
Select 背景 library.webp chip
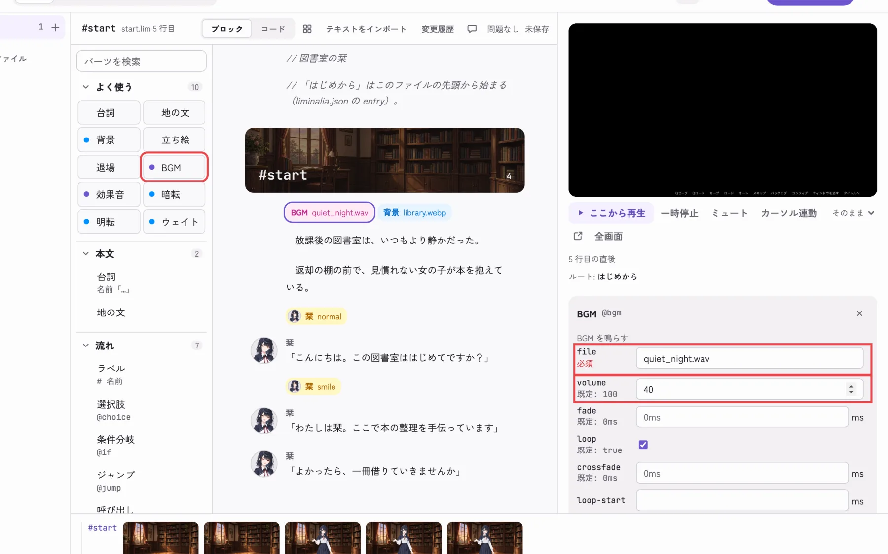pyautogui.click(x=415, y=212)
